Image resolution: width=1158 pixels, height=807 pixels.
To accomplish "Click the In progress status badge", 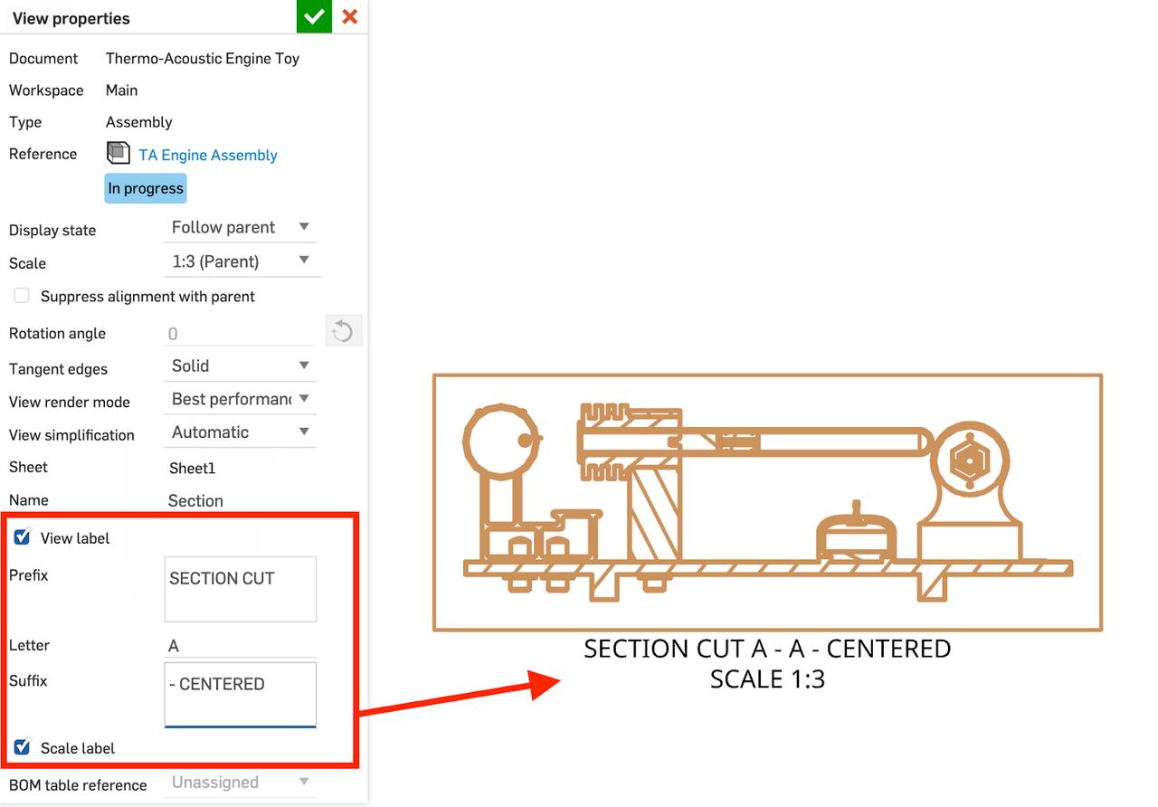I will [x=145, y=188].
